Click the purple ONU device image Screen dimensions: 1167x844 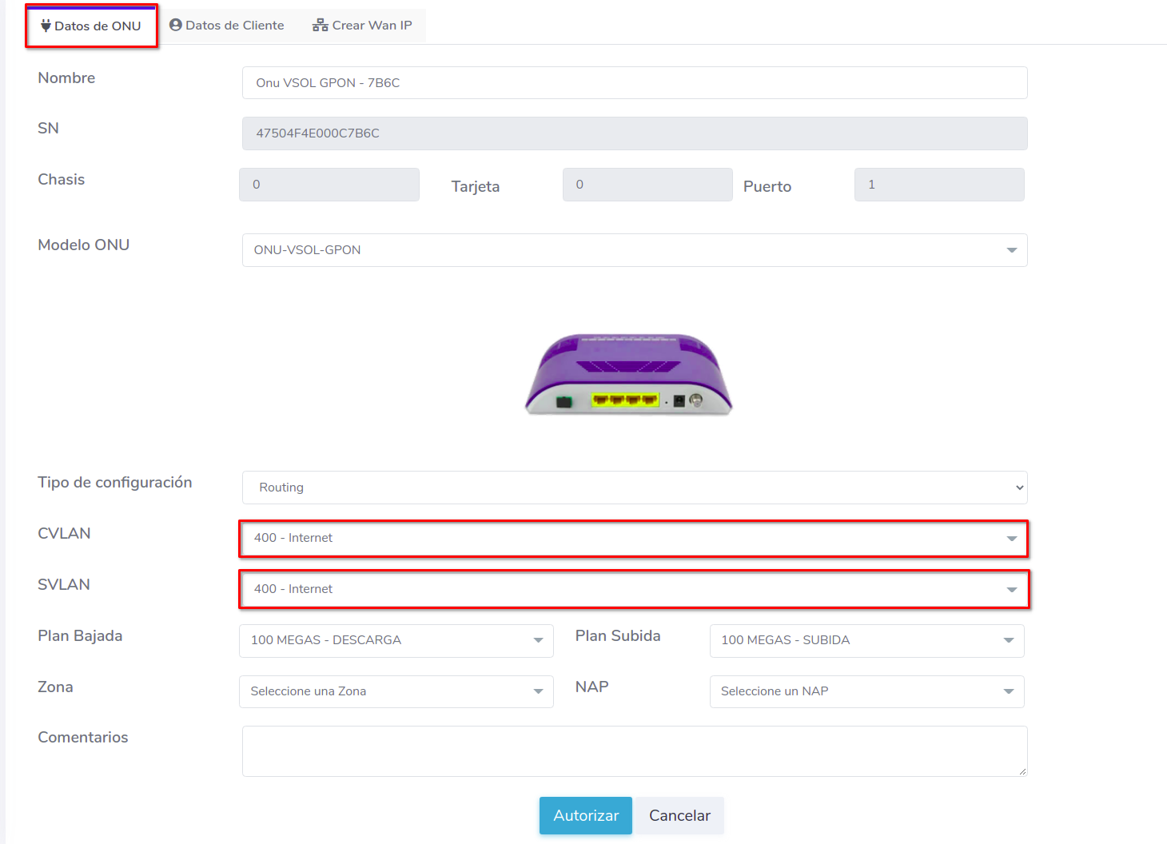[628, 373]
